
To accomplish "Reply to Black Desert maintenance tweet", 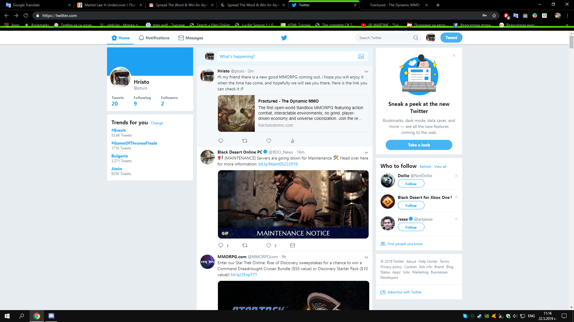I will 221,245.
